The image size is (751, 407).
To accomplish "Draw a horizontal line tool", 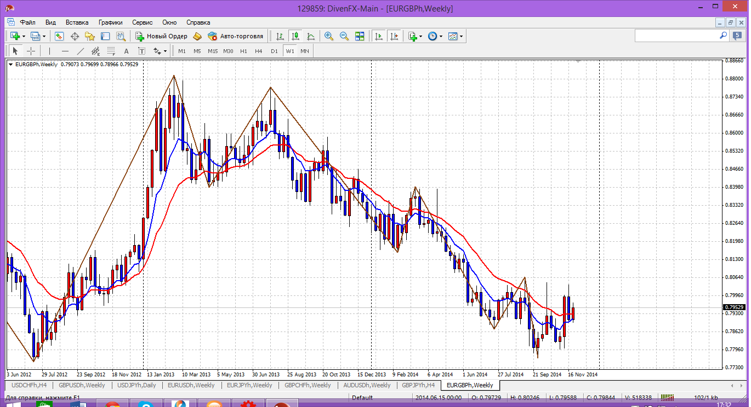I will click(65, 51).
